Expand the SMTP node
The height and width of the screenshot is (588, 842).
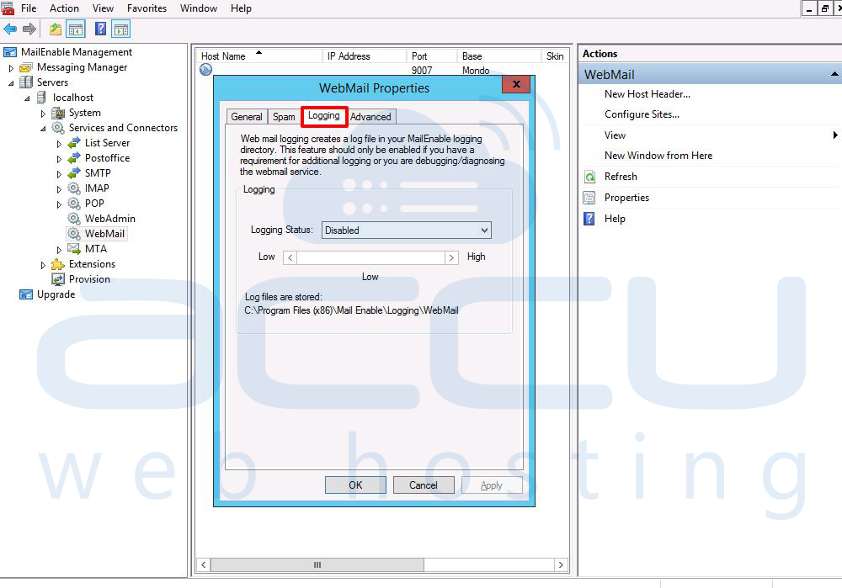click(59, 174)
